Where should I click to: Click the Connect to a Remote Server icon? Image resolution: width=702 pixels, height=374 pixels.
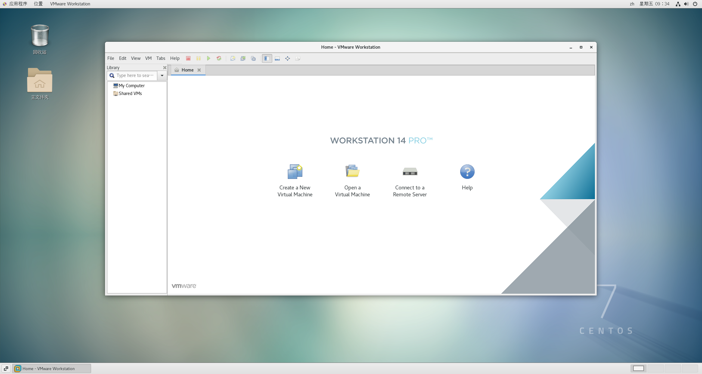(x=410, y=172)
